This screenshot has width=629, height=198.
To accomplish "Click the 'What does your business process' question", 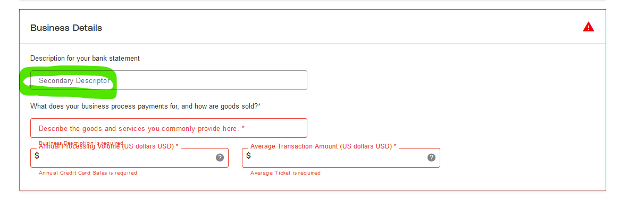I will (x=146, y=106).
